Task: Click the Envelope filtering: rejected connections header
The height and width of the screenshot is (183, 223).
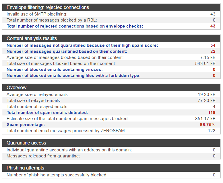Action: pyautogui.click(x=111, y=7)
